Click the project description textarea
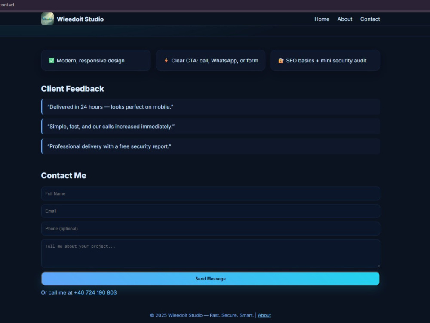Image resolution: width=430 pixels, height=323 pixels. [x=210, y=253]
